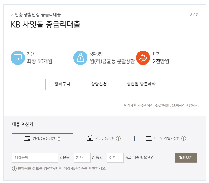Click the info icon beside the guidance note
Image resolution: width=209 pixels, height=183 pixels.
click(14, 169)
